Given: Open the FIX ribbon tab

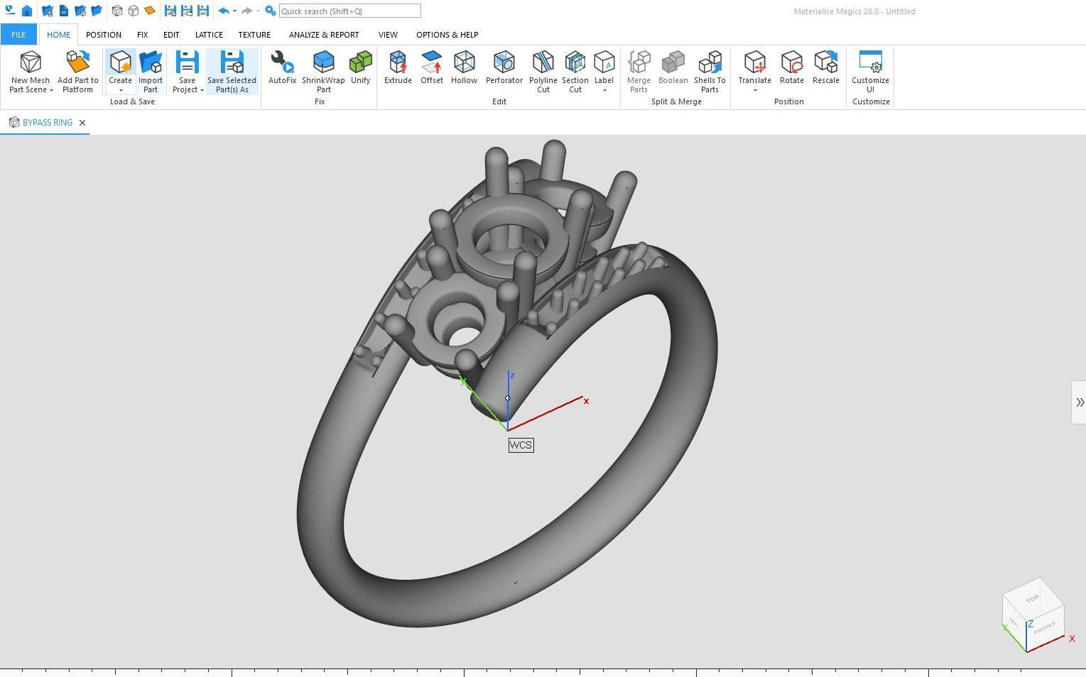Looking at the screenshot, I should pos(142,34).
